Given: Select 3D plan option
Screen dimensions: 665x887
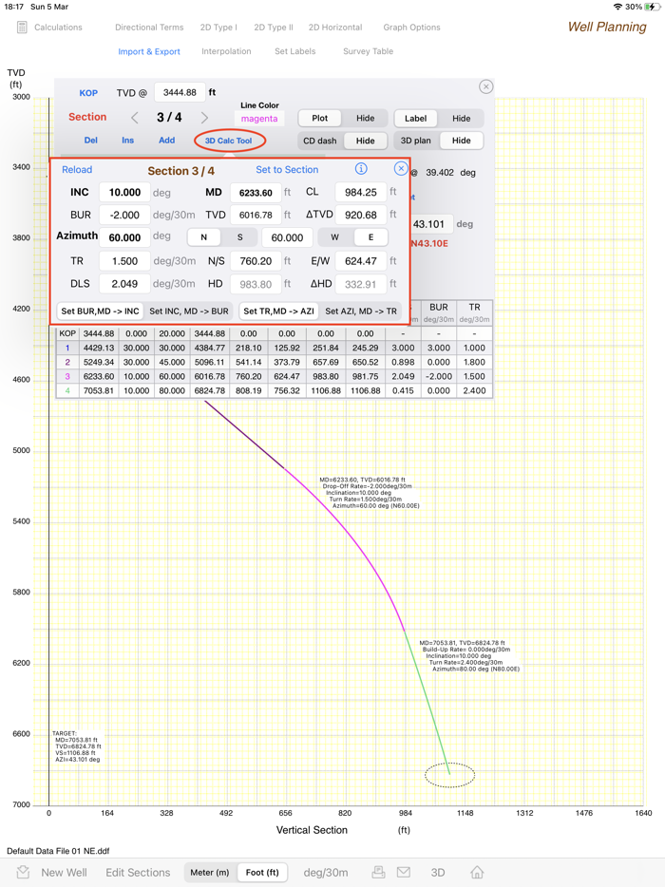Looking at the screenshot, I should pyautogui.click(x=415, y=141).
